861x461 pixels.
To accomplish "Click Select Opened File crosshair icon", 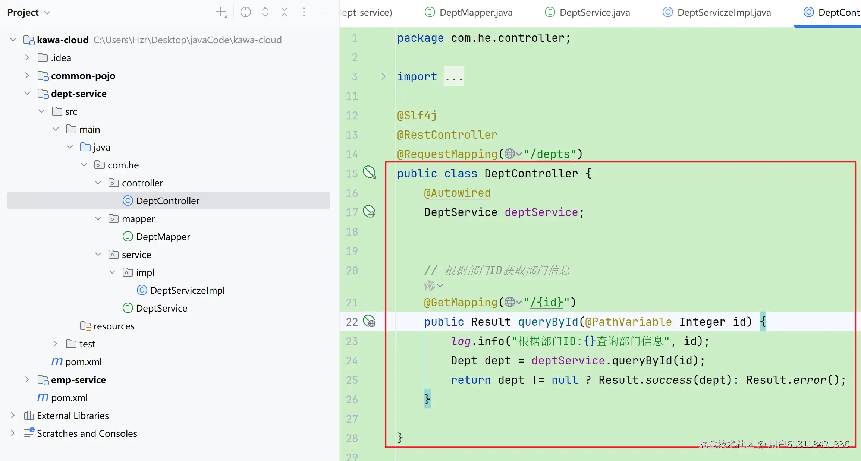I will pos(245,12).
